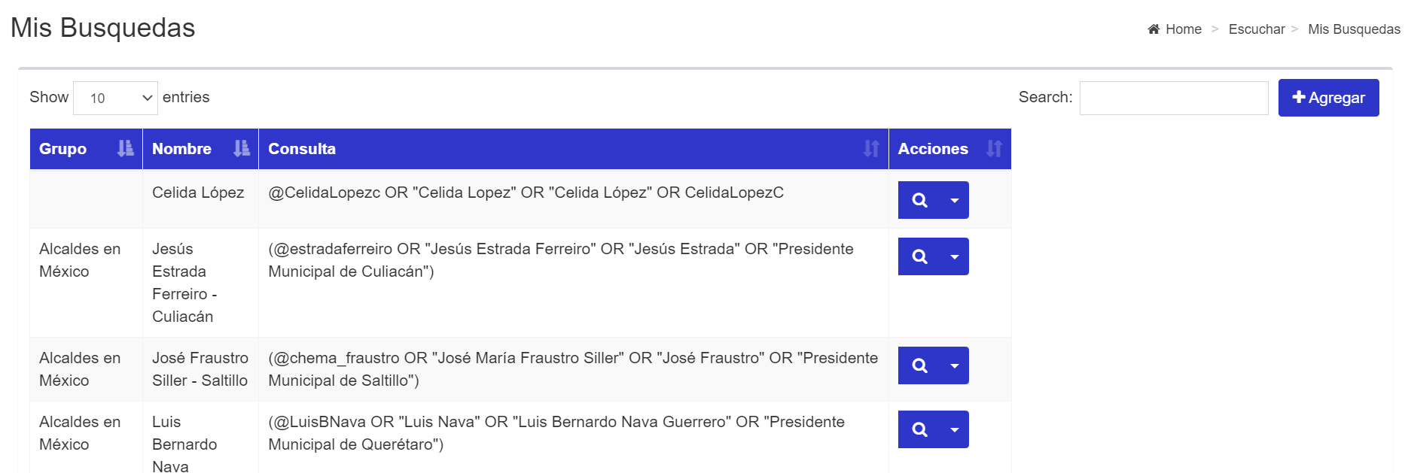Open the actions caret for José Fraustro Siller
This screenshot has height=473, width=1408.
point(955,365)
